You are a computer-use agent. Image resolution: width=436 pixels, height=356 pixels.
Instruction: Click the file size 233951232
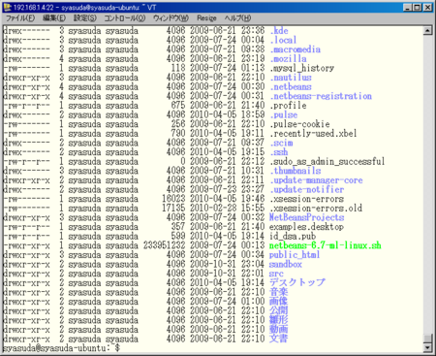165,245
